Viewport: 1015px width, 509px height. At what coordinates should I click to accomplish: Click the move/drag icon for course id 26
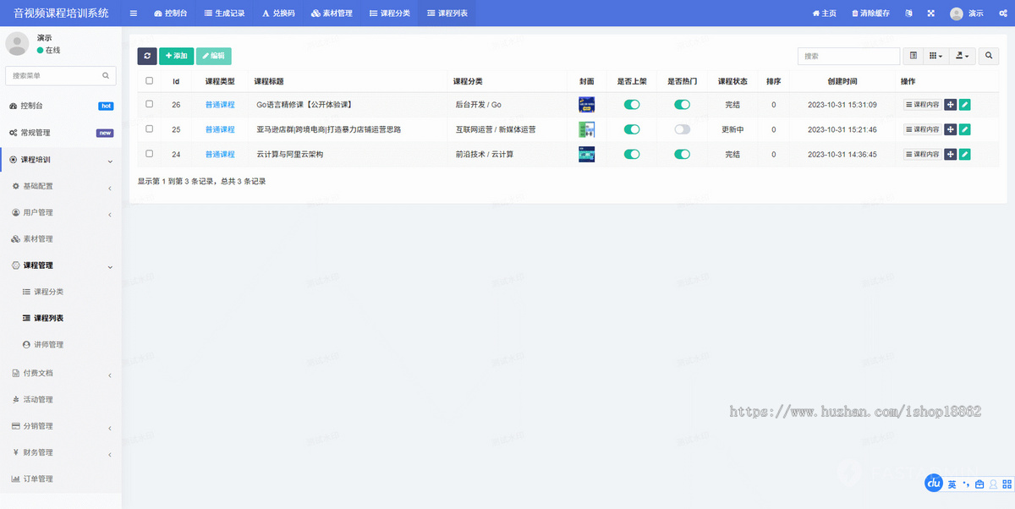(951, 104)
